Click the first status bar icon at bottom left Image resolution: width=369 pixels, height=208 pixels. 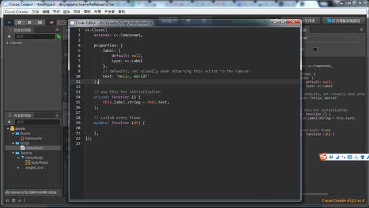7,201
